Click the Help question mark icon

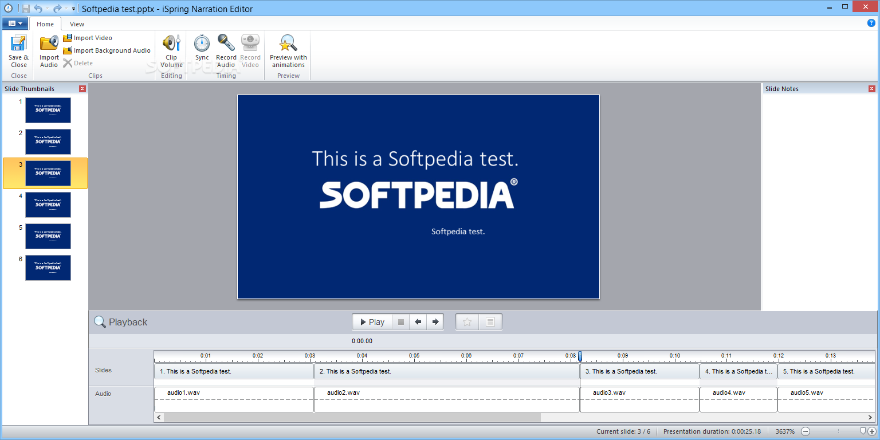point(872,23)
